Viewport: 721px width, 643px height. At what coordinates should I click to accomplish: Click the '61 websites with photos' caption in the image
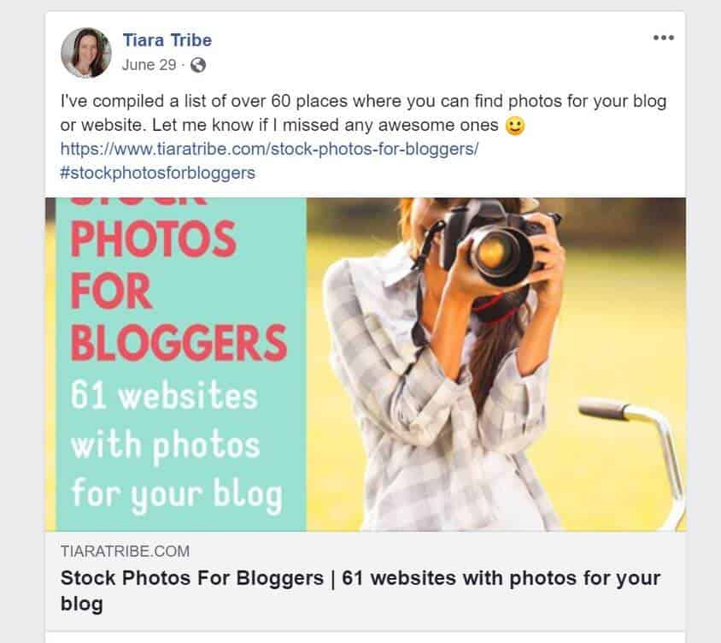[x=165, y=420]
